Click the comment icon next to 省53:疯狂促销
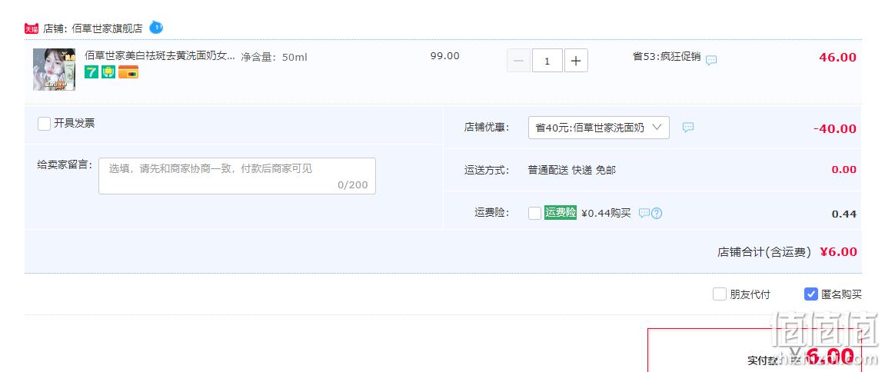Image resolution: width=885 pixels, height=372 pixels. tap(711, 60)
